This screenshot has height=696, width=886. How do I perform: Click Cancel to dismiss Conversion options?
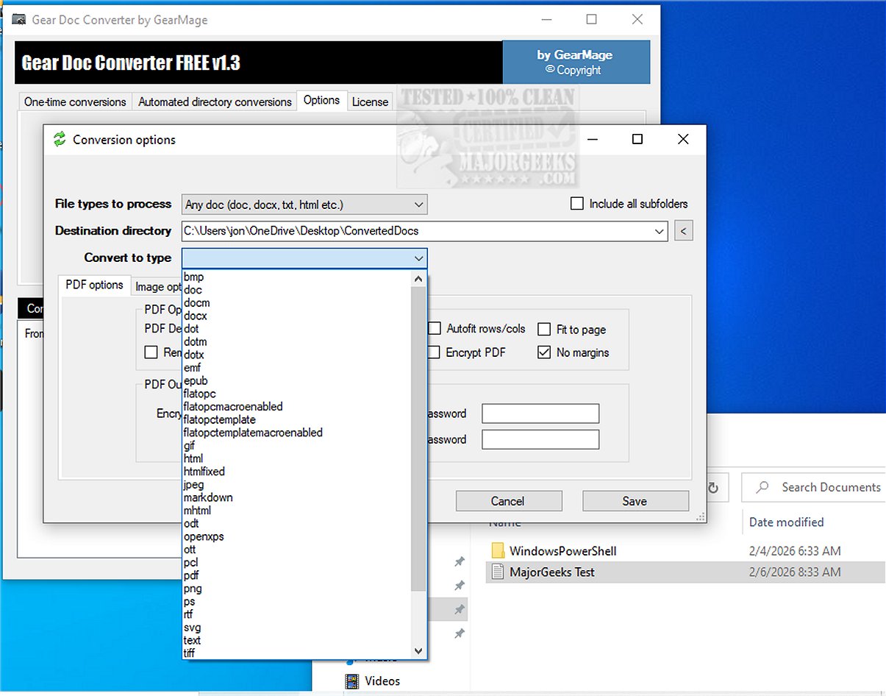[509, 500]
